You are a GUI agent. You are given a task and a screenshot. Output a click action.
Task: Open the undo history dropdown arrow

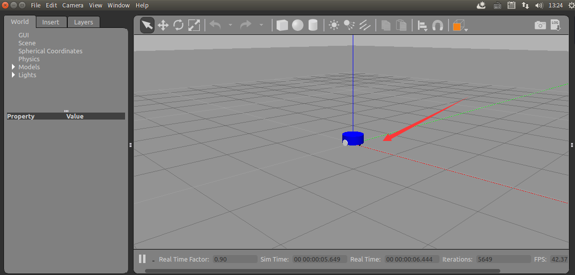pos(230,25)
